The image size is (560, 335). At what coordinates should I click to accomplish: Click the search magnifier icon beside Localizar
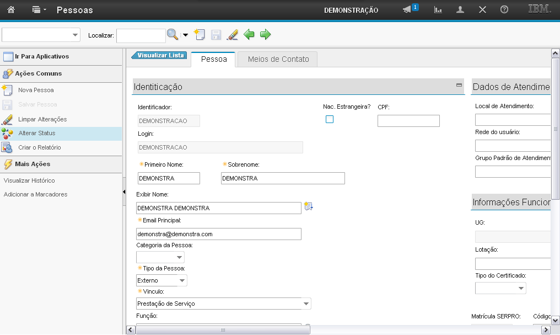point(173,35)
